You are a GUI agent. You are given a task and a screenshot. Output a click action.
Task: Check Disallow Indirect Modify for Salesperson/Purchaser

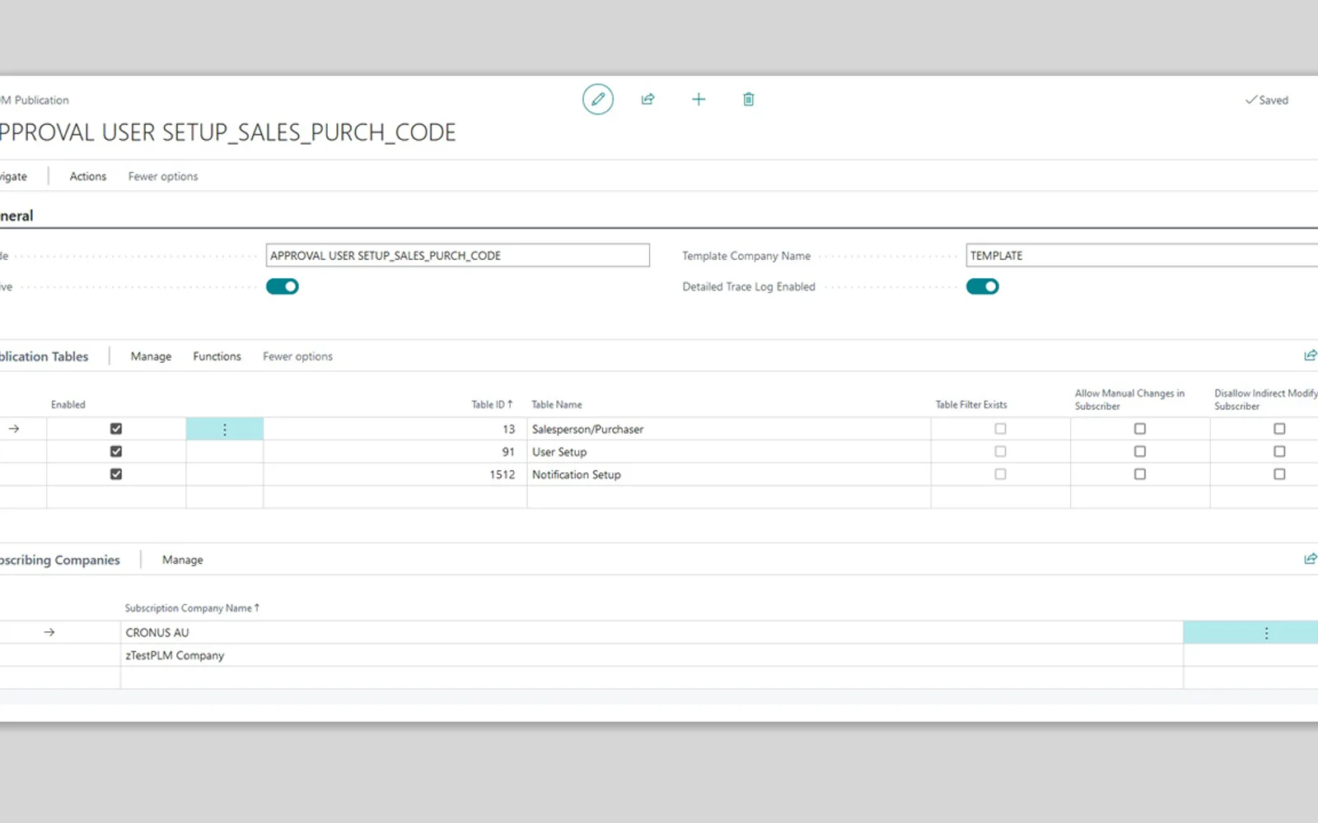(1279, 429)
